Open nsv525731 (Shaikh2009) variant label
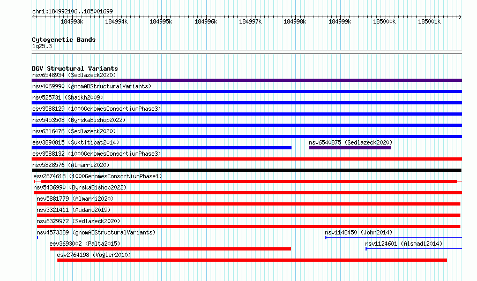Screen dimensions: 477x281 point(68,97)
